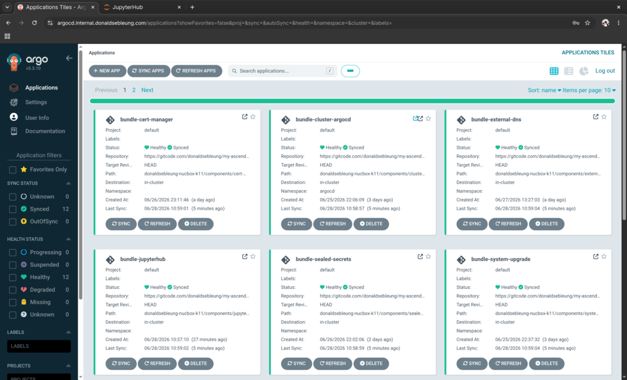Check the Synced filter checkbox
Image resolution: width=627 pixels, height=380 pixels.
click(x=13, y=210)
